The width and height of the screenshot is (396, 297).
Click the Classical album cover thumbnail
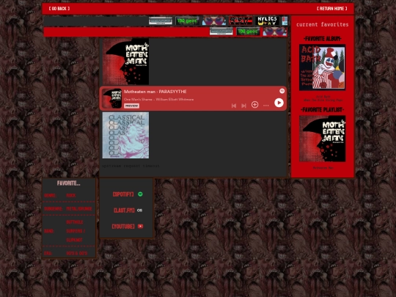coord(125,136)
